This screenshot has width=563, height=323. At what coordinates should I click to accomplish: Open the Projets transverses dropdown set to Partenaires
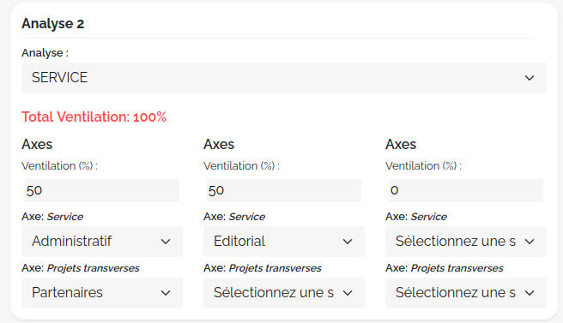[x=102, y=293]
